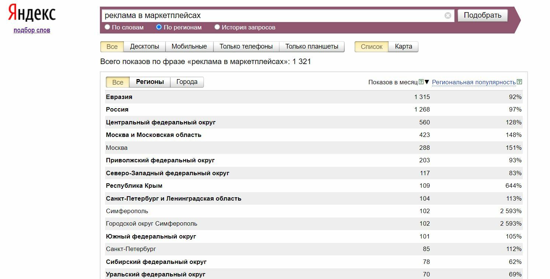Switch the device filter to Все
Image resolution: width=550 pixels, height=279 pixels.
[x=112, y=47]
